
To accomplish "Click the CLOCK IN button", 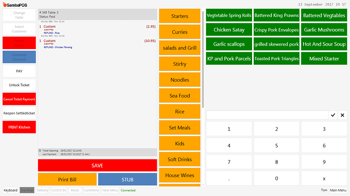I will (59, 190).
